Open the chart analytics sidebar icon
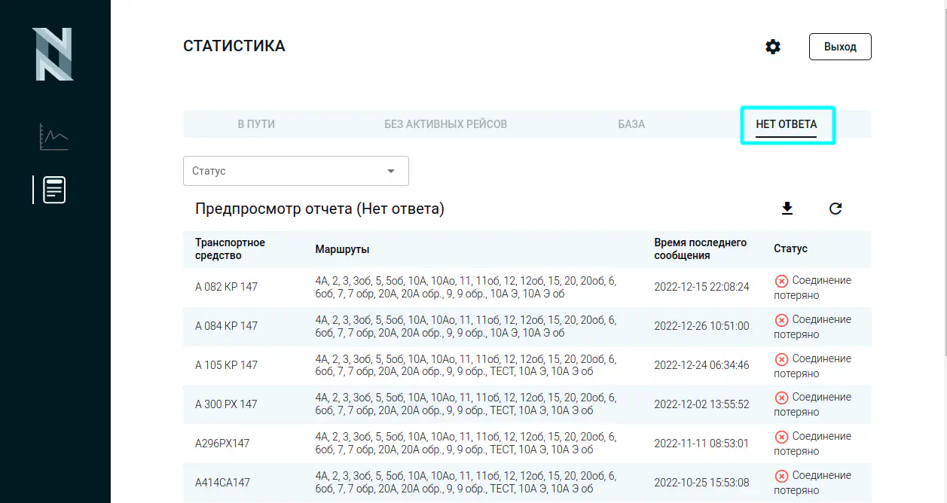947x503 pixels. (x=54, y=137)
